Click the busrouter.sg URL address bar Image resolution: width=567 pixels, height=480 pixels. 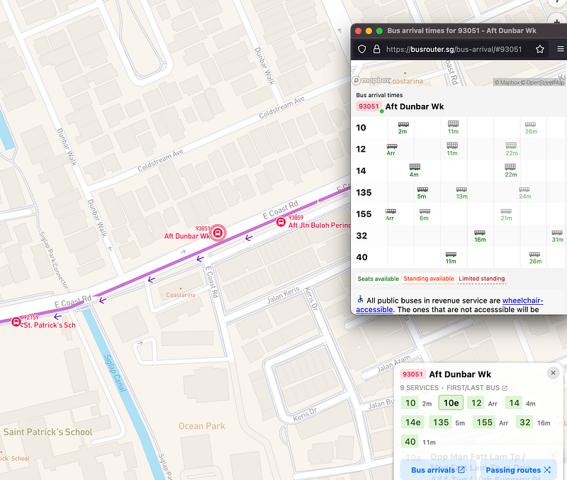click(454, 49)
